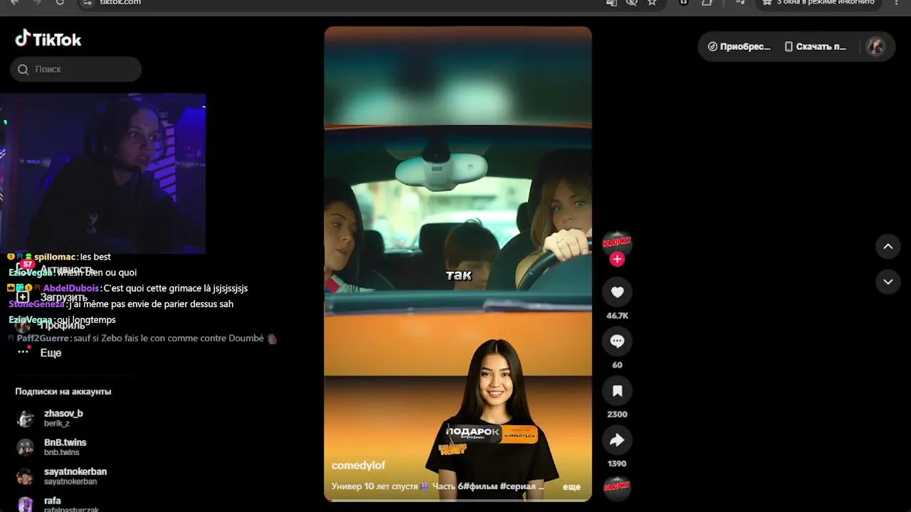Share the video with arrow icon
911x512 pixels.
pos(617,440)
